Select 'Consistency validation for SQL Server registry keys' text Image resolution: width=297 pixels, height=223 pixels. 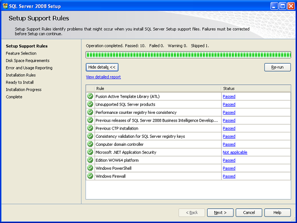pos(140,136)
